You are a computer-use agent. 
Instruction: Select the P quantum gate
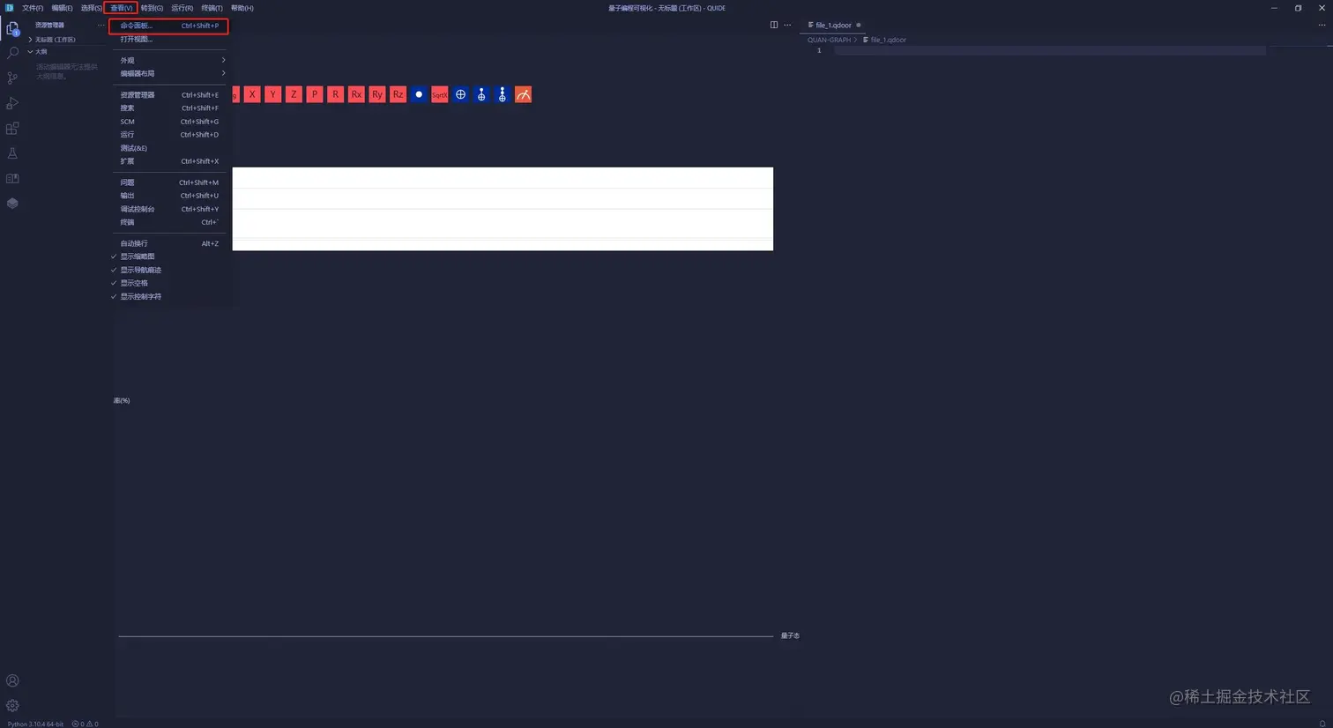315,94
